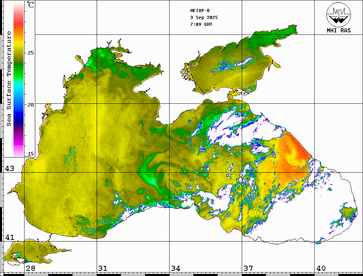Screen dimensions: 363x276
Task: Click longitude label 37
Action: (248, 268)
